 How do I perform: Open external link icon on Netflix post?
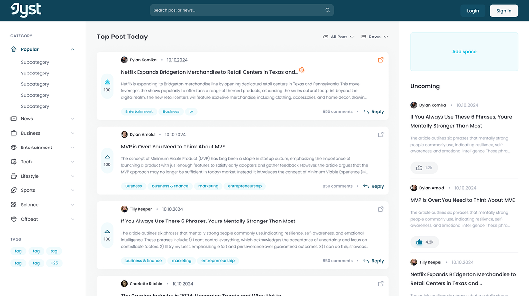(x=381, y=60)
